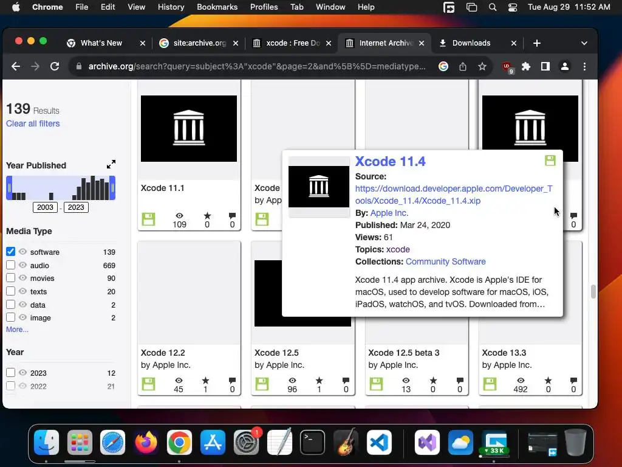Open the Extensions puzzle icon
Viewport: 622px width, 467px height.
[526, 66]
